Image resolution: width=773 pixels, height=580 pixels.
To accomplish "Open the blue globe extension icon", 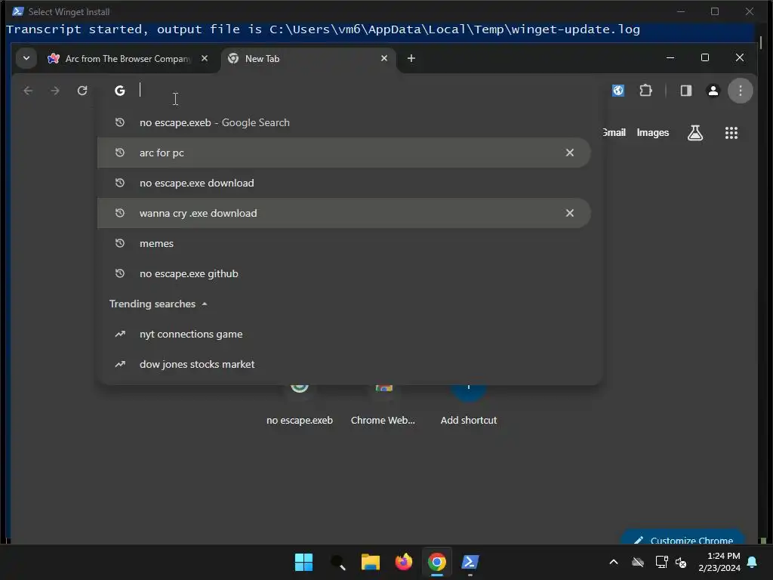I will (618, 91).
